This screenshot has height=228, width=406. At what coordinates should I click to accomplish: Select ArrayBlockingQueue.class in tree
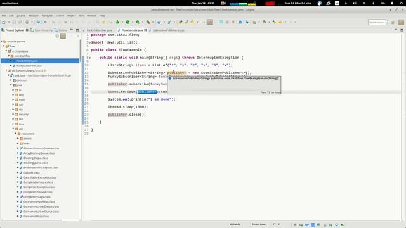(39, 153)
